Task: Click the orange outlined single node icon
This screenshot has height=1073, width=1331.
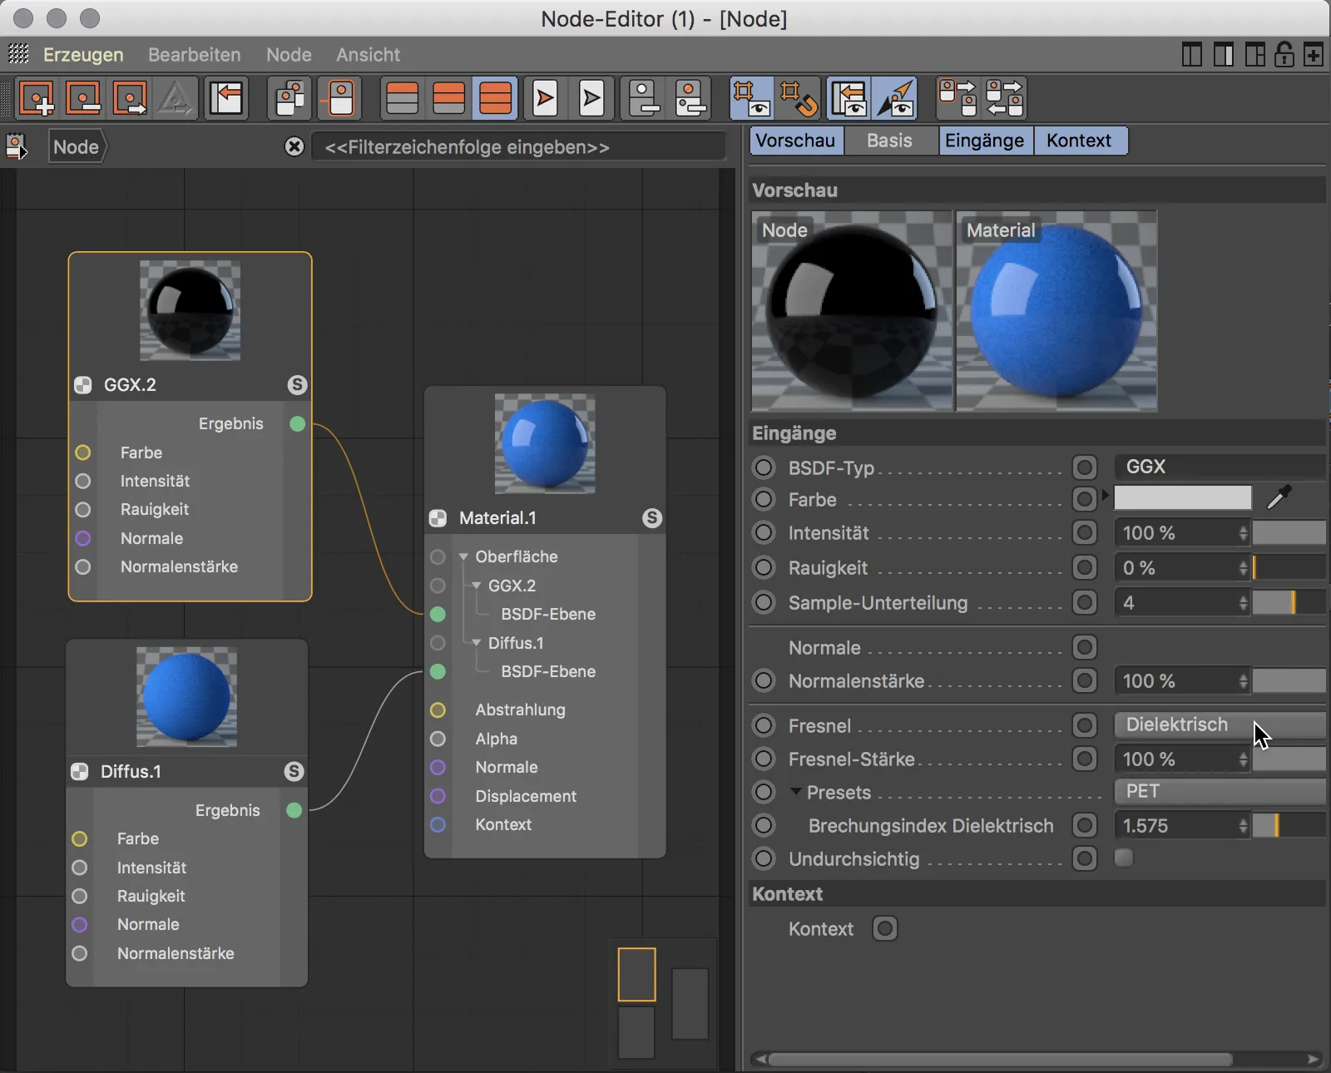Action: point(341,98)
